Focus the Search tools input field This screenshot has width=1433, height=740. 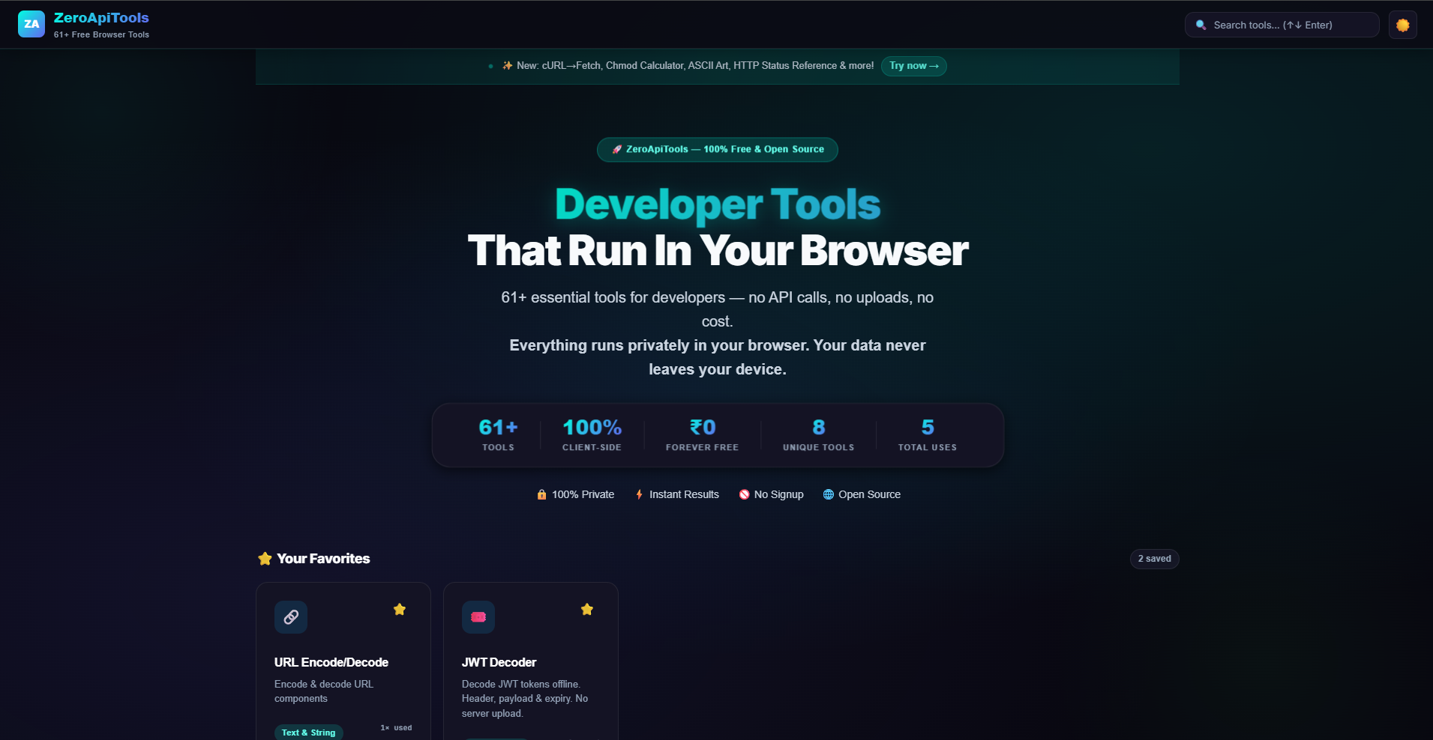[x=1282, y=25]
